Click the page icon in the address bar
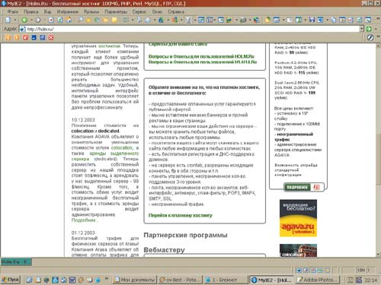The width and height of the screenshot is (381, 285). click(23, 29)
